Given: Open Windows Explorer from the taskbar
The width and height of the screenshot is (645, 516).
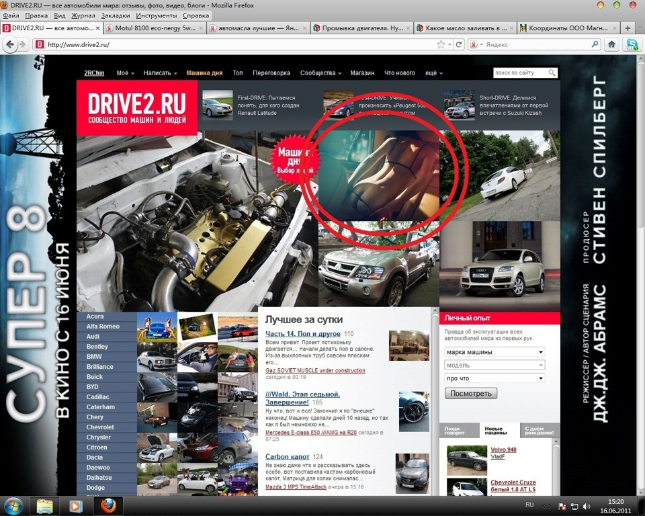Looking at the screenshot, I should coord(45,506).
